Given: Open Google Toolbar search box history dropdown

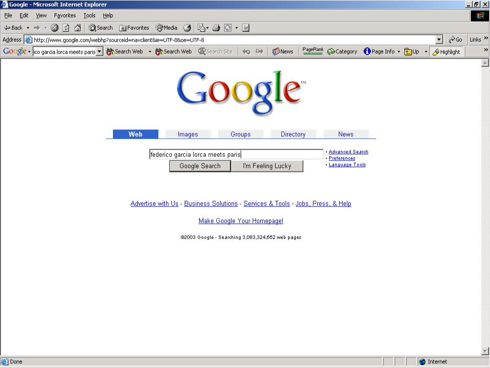Looking at the screenshot, I should pos(100,52).
